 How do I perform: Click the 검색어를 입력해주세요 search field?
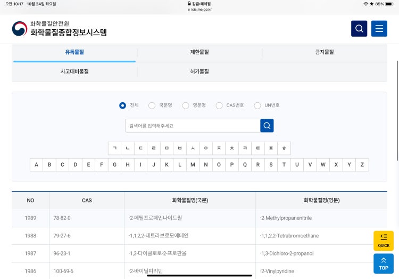pyautogui.click(x=193, y=126)
